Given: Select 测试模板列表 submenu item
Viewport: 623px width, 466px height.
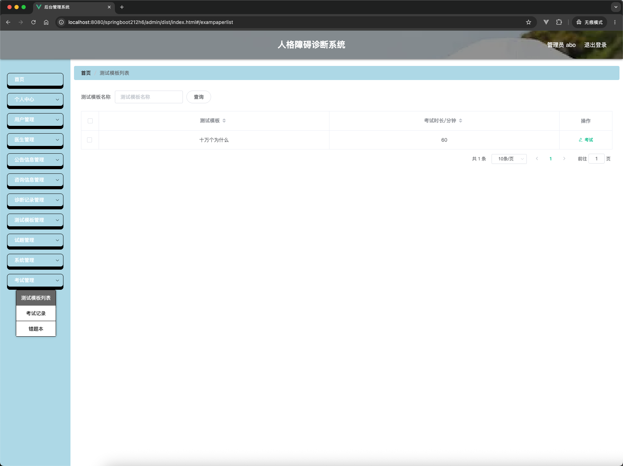Looking at the screenshot, I should pos(36,298).
